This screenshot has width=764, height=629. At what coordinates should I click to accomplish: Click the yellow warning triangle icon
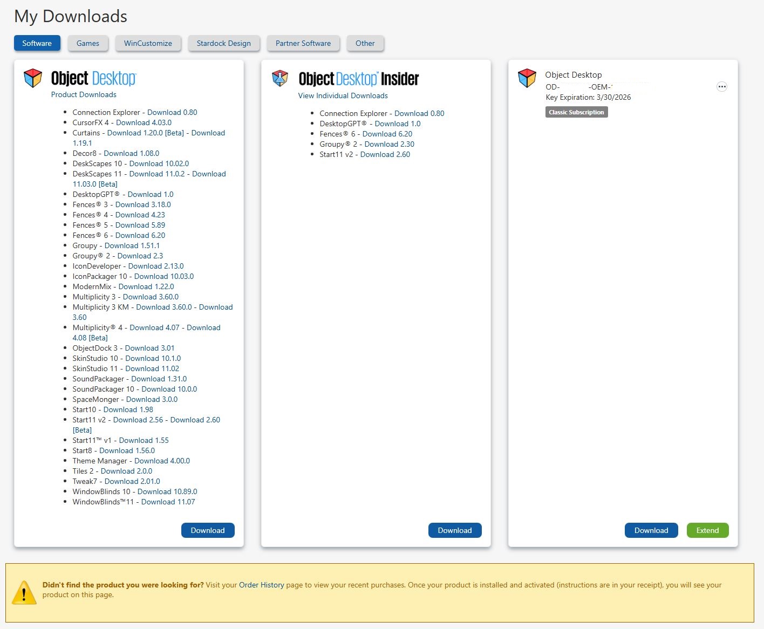pyautogui.click(x=24, y=593)
